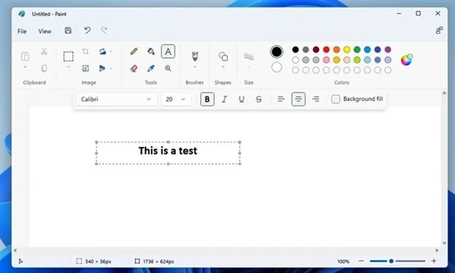Toggle Underline formatting

point(241,99)
